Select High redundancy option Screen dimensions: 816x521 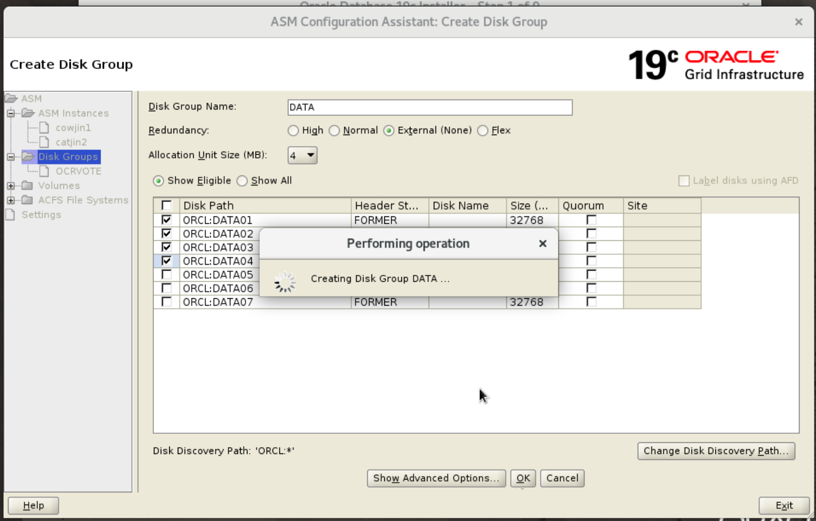pyautogui.click(x=293, y=131)
